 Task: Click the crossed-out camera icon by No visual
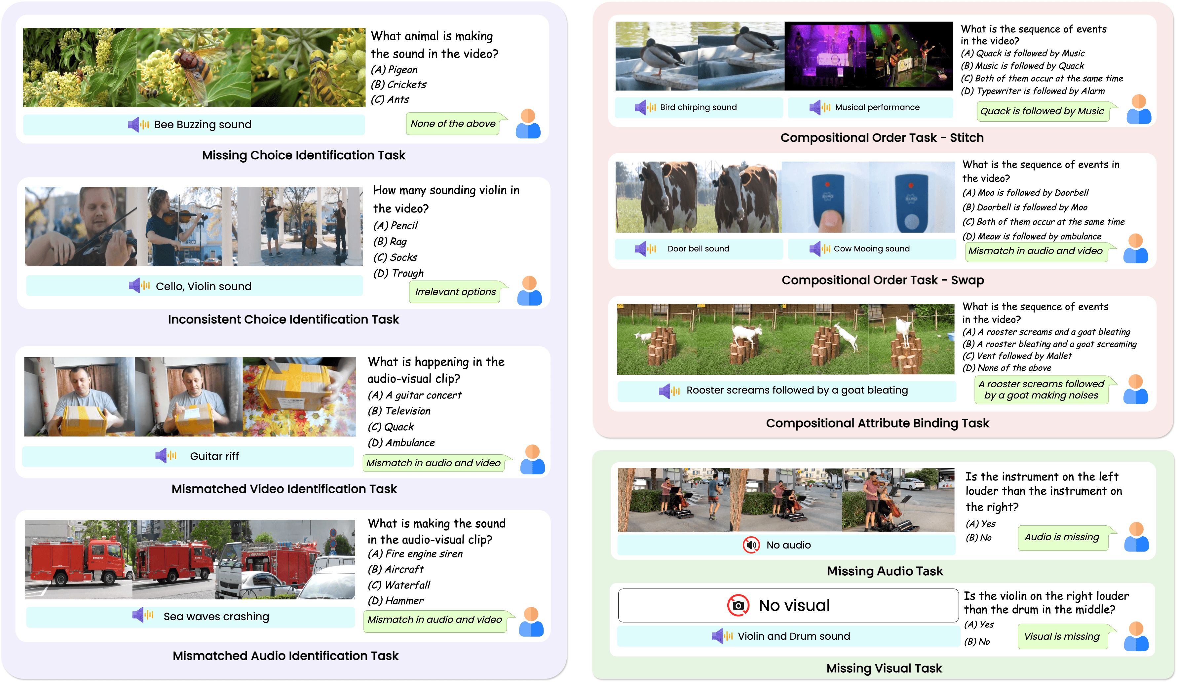click(x=738, y=605)
